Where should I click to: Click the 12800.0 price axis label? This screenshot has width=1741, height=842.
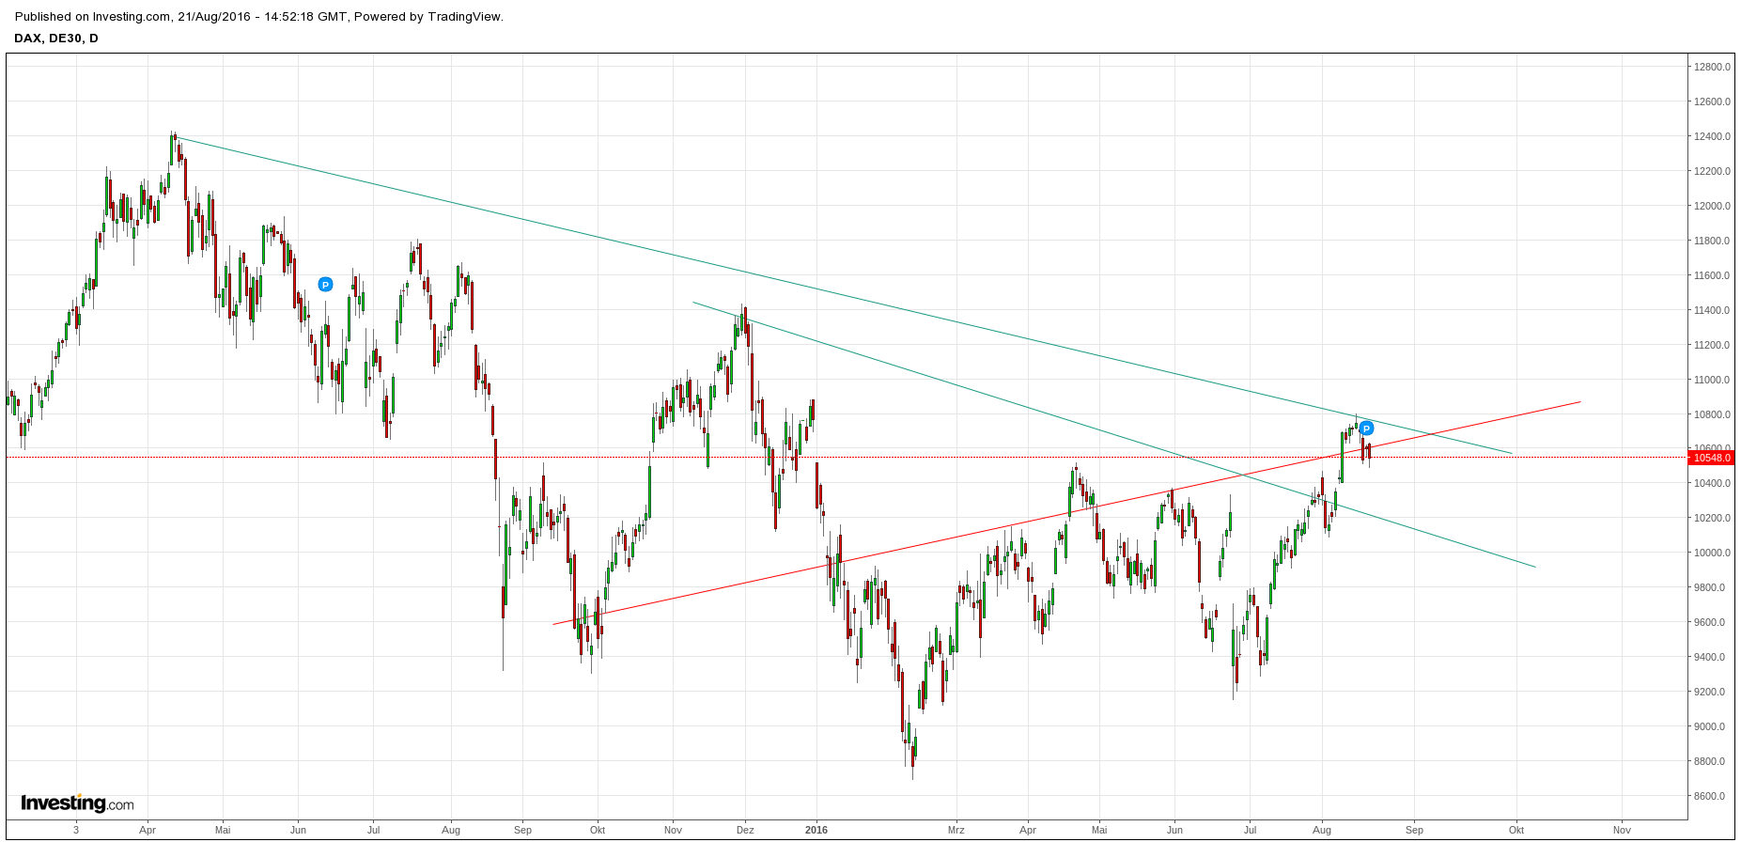[1712, 67]
